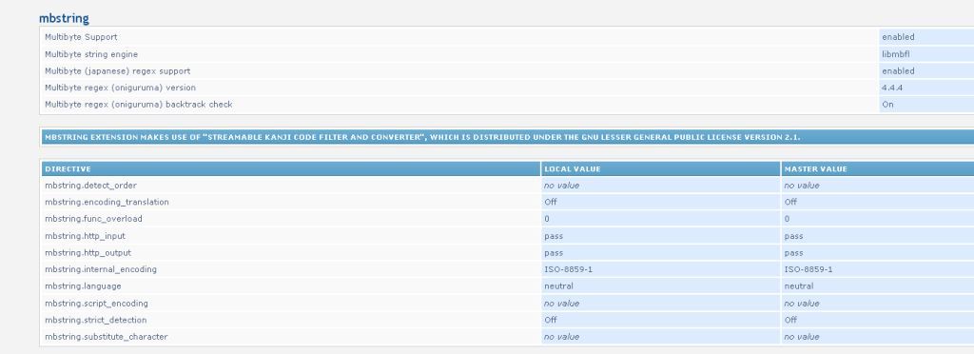Click local value of mbstring.script_encoding
The width and height of the screenshot is (974, 354).
561,304
